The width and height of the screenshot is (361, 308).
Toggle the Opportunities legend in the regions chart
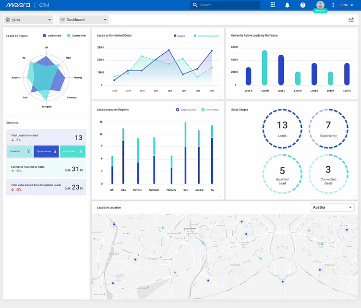pyautogui.click(x=186, y=110)
